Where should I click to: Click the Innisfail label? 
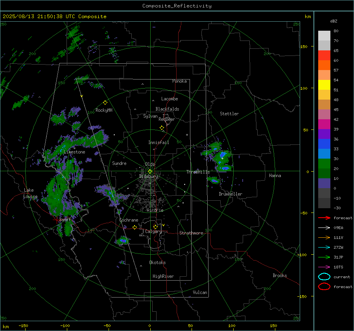159,142
